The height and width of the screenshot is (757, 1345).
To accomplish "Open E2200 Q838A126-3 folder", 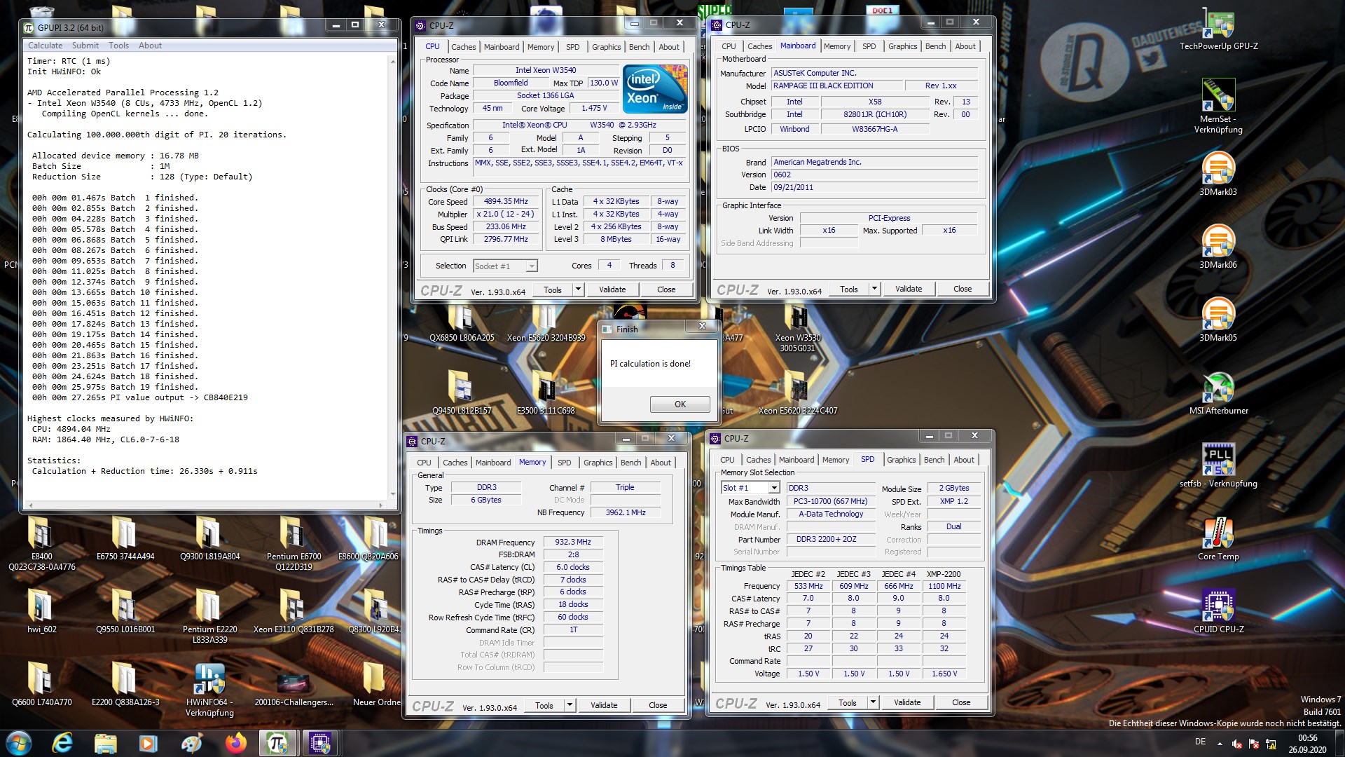I will (125, 684).
